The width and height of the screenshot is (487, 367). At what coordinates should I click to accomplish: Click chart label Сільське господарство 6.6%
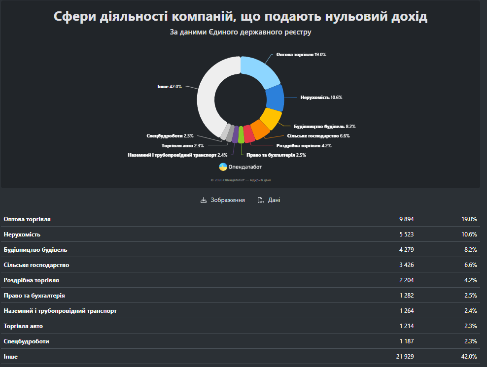point(318,136)
